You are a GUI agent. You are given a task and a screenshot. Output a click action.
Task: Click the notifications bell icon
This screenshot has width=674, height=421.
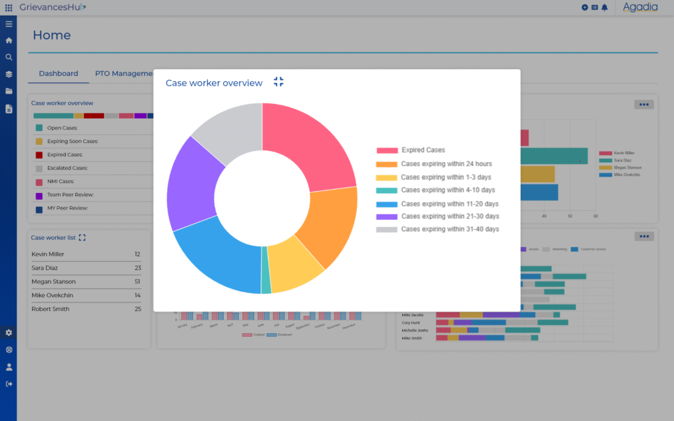pos(604,7)
